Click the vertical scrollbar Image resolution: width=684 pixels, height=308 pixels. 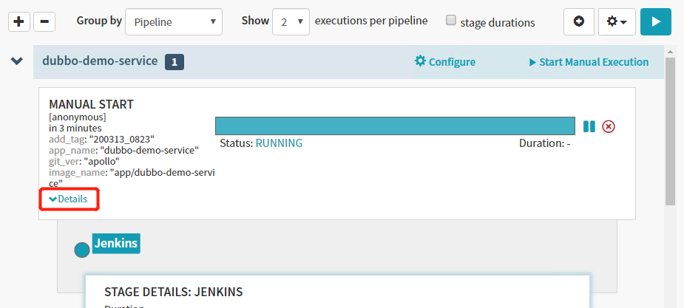pyautogui.click(x=670, y=133)
